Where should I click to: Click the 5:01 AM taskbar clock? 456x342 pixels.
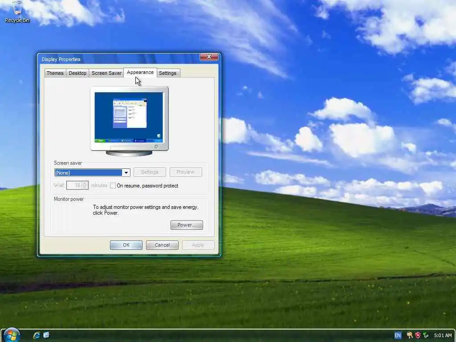pos(443,335)
